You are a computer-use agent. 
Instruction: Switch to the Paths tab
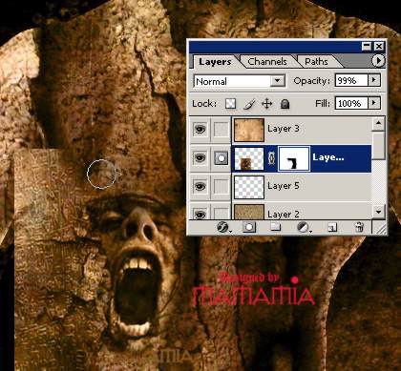(316, 61)
